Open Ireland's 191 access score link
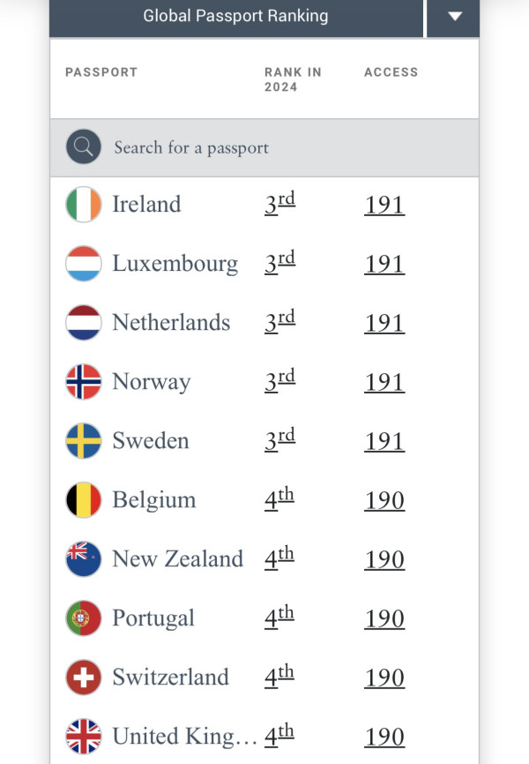 tap(384, 205)
